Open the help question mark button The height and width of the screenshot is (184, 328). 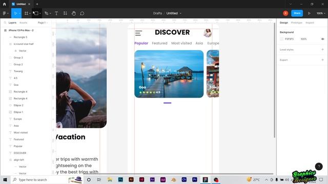tap(319, 166)
